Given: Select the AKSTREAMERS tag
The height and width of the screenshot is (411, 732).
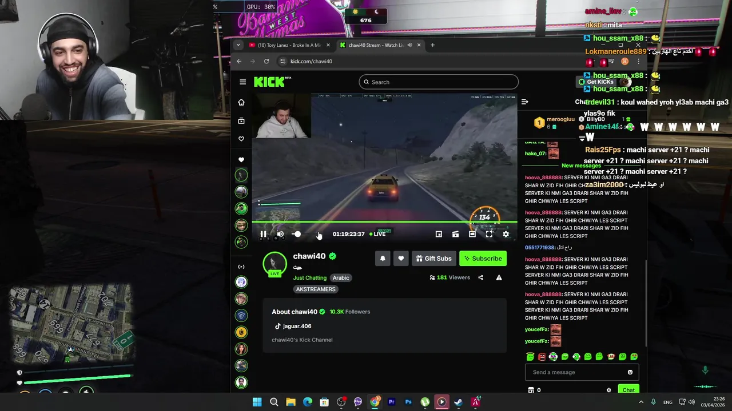Looking at the screenshot, I should [316, 289].
